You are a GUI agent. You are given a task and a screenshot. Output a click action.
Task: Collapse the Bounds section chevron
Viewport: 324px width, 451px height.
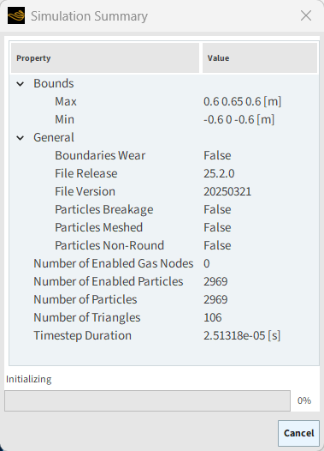(20, 84)
